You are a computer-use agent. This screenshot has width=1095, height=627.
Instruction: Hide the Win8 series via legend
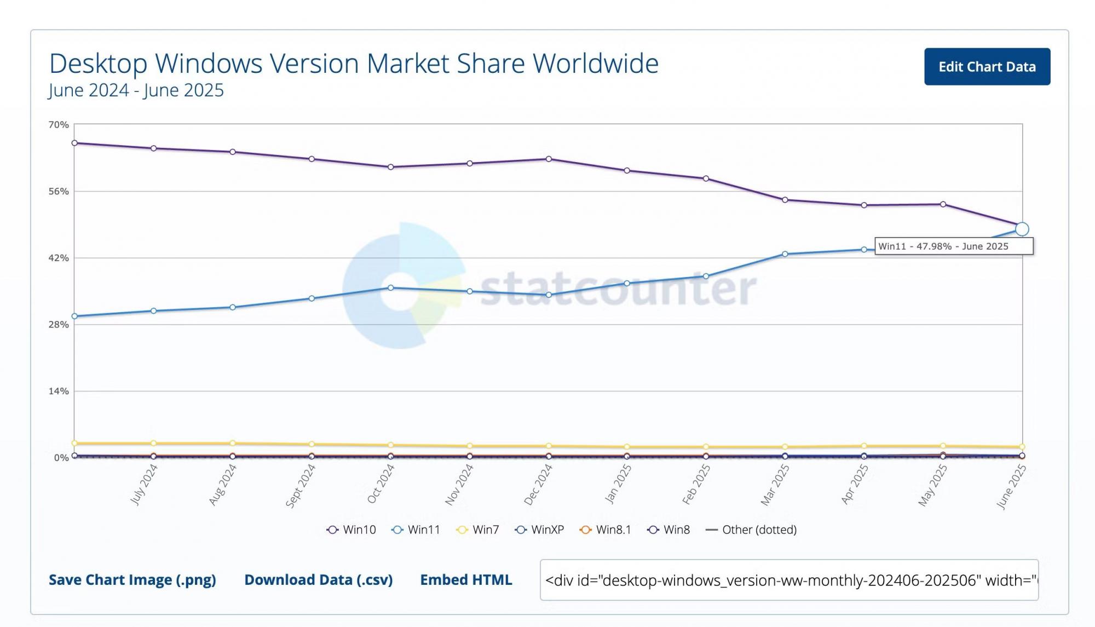[669, 530]
